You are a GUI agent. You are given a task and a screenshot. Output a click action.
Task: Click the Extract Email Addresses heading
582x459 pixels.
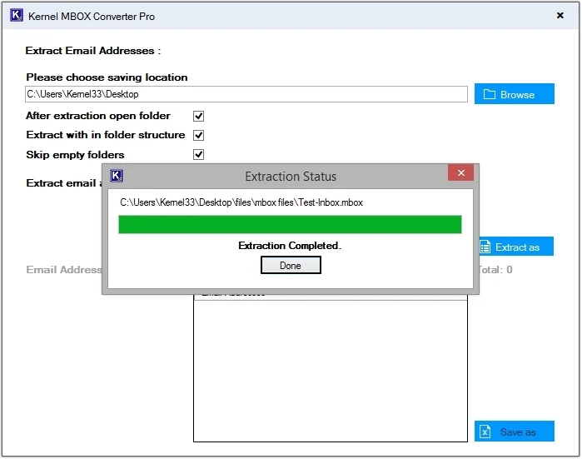tap(93, 51)
